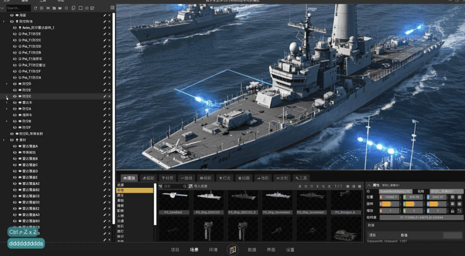Click the refresh icon in outliner toolbar
465x256 pixels.
pyautogui.click(x=35, y=8)
